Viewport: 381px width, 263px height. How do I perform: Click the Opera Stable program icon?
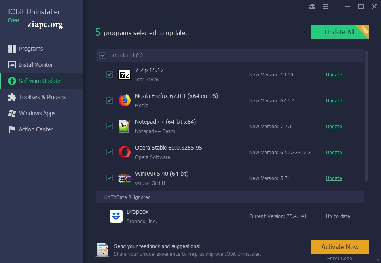(x=125, y=152)
